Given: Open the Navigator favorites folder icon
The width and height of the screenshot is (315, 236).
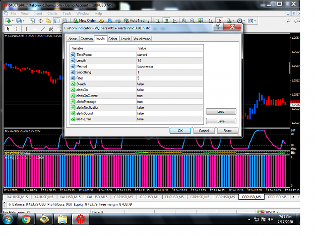Looking at the screenshot, I should tap(48, 21).
